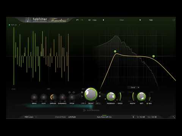Select the left delay time value box
This screenshot has width=182, height=136.
pyautogui.click(x=83, y=104)
